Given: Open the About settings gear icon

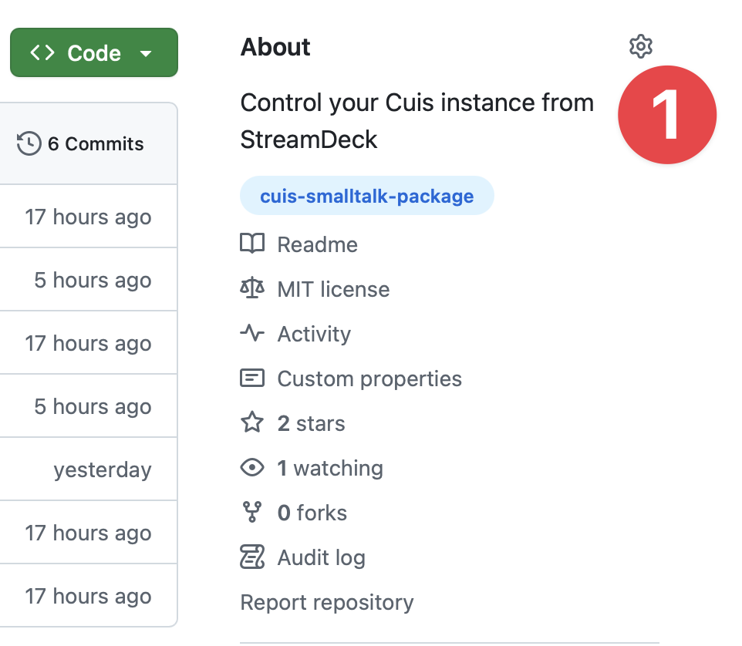Looking at the screenshot, I should pos(641,46).
